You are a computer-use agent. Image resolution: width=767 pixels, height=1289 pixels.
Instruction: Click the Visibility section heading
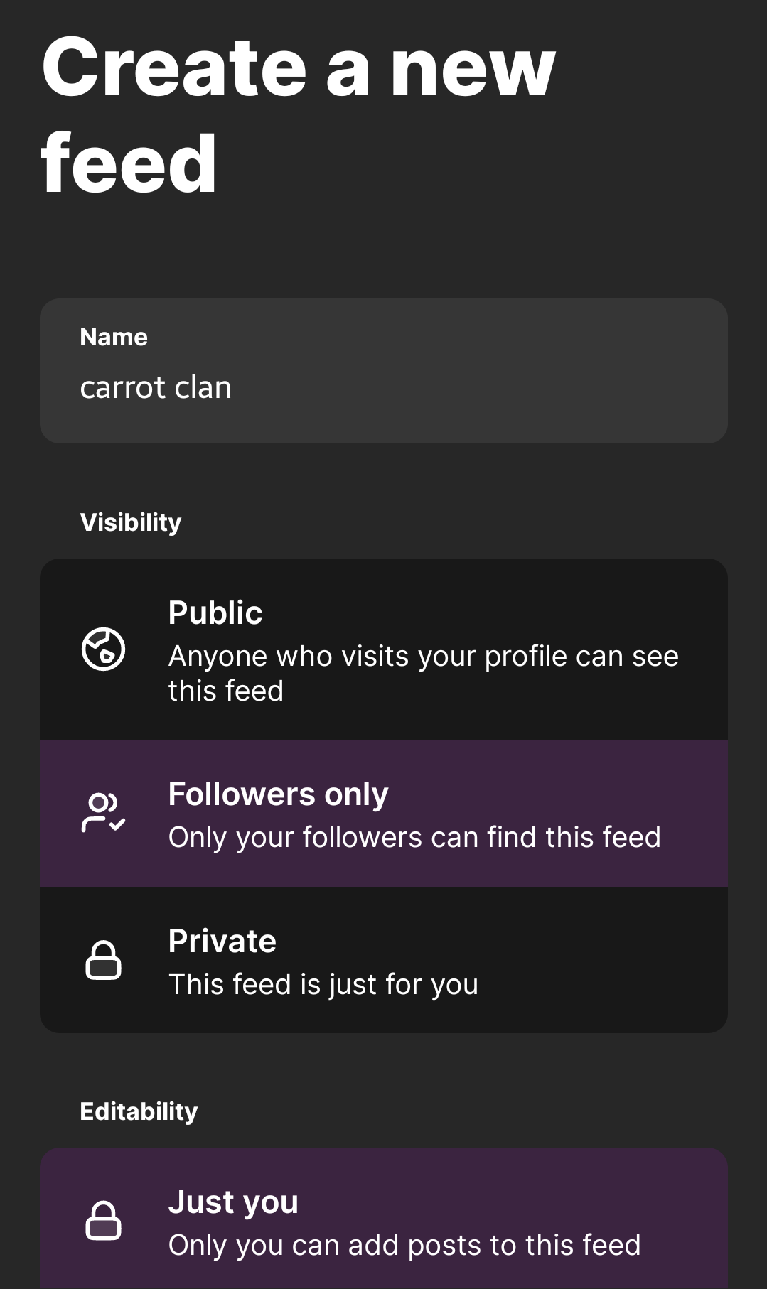click(x=131, y=522)
